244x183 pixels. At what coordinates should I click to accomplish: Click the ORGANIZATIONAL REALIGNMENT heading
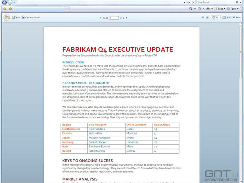pyautogui.click(x=86, y=83)
